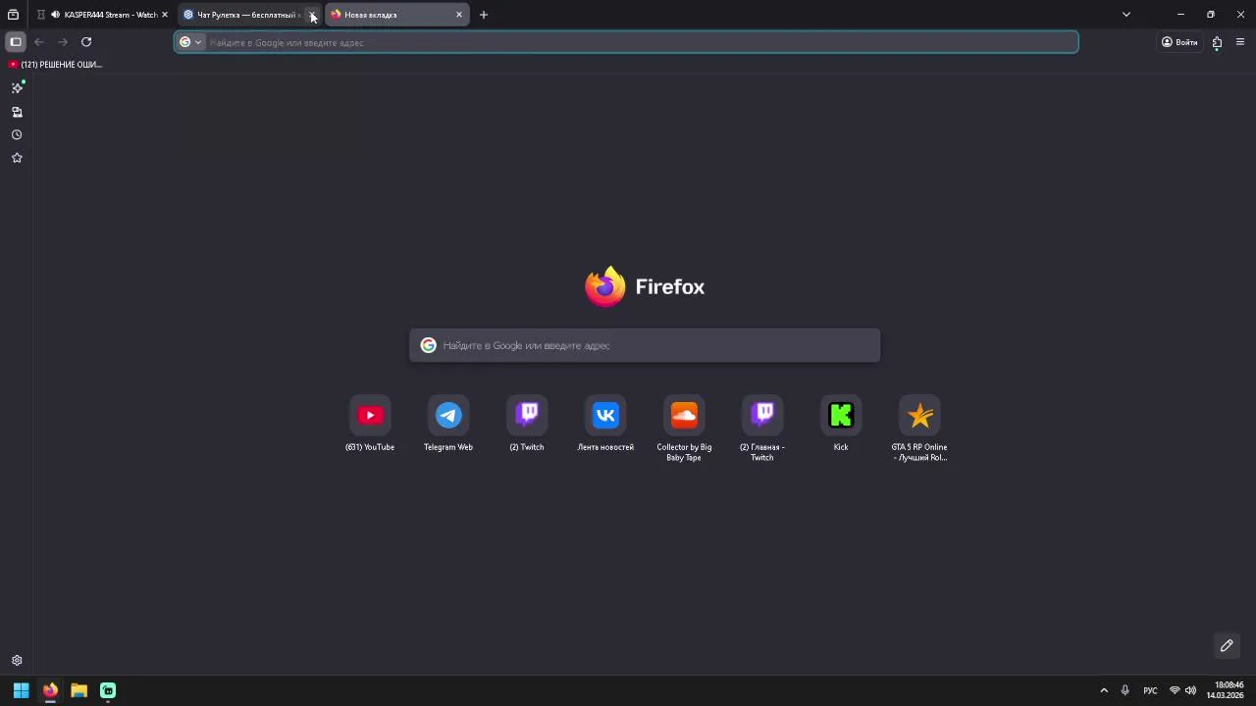The height and width of the screenshot is (706, 1256).
Task: Close the KASPER444 Stream tab
Action: [x=165, y=15]
